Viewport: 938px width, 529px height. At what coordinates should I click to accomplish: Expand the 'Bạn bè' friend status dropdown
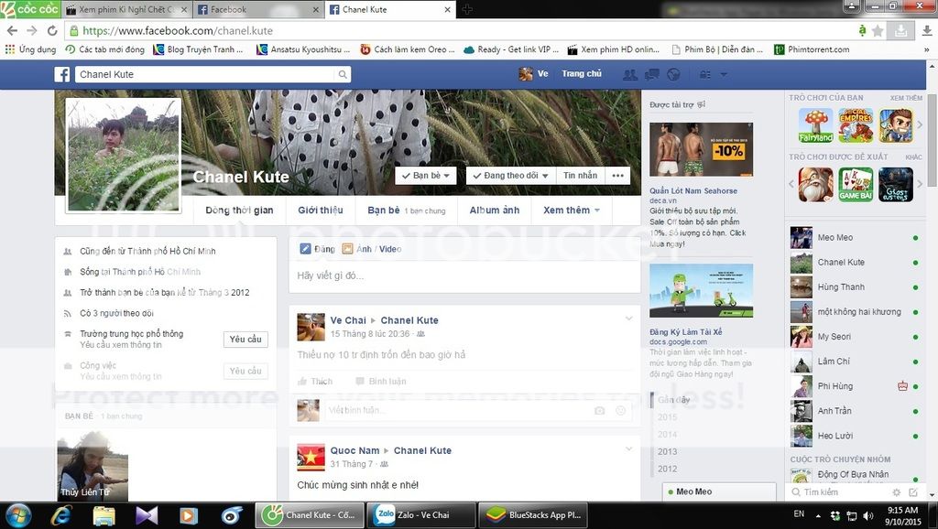(x=427, y=176)
